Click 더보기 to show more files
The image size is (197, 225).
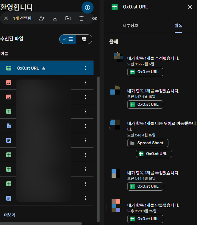[10, 215]
